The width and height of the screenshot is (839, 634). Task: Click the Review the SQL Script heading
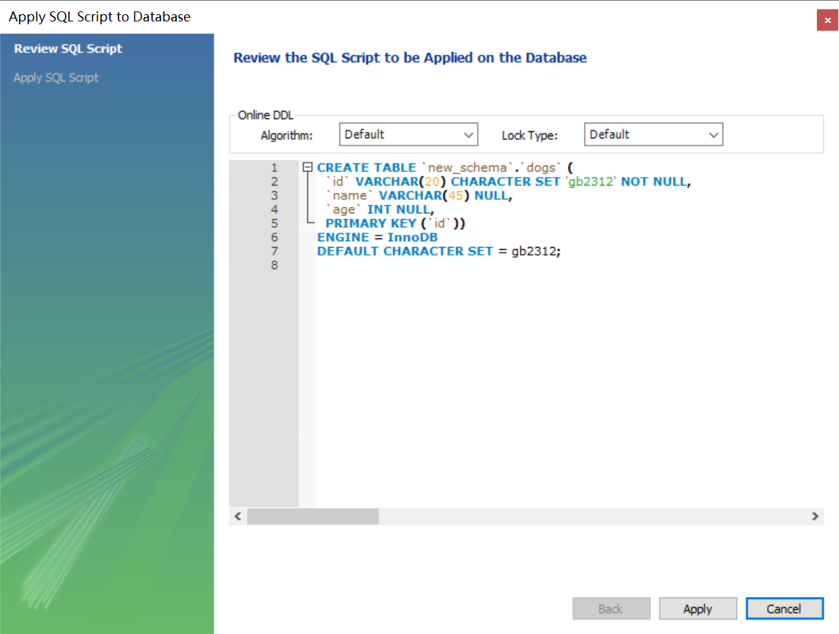[x=410, y=58]
